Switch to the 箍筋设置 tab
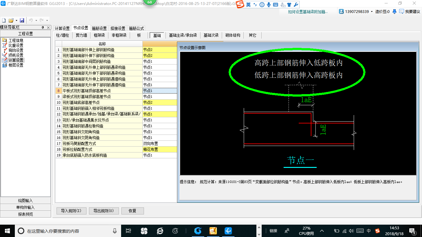This screenshot has width=422, height=237. (99, 28)
